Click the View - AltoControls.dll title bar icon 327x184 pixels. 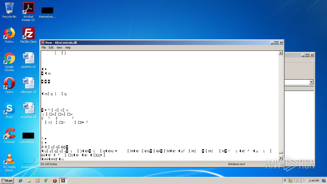pos(43,43)
